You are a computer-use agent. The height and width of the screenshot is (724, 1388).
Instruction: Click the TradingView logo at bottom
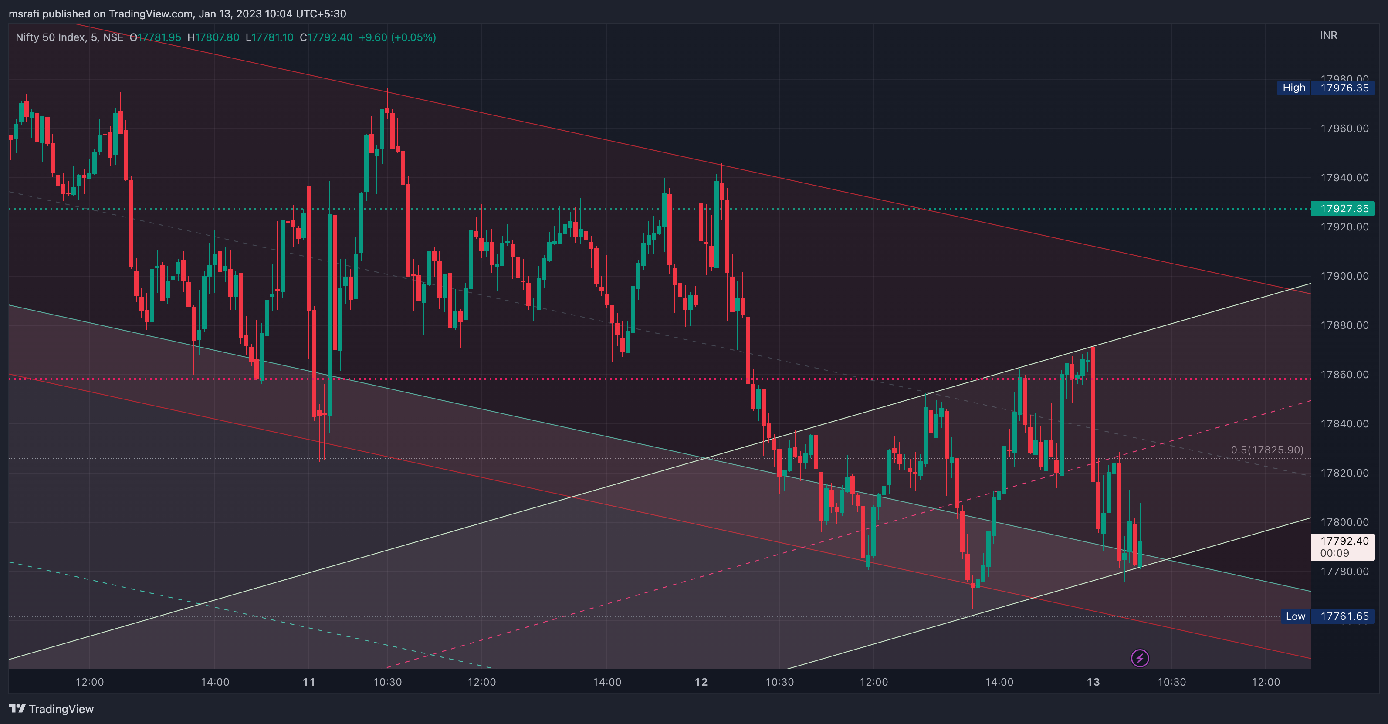pos(51,709)
